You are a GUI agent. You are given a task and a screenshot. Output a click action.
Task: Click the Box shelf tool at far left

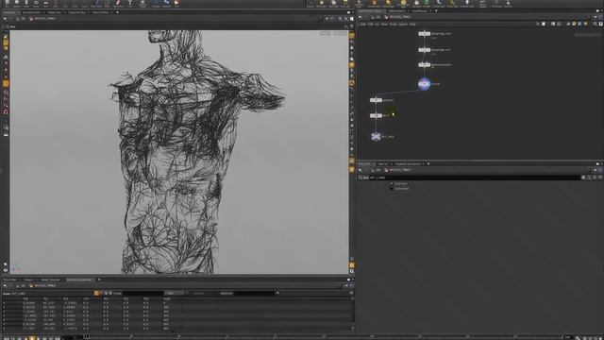pos(7,3)
